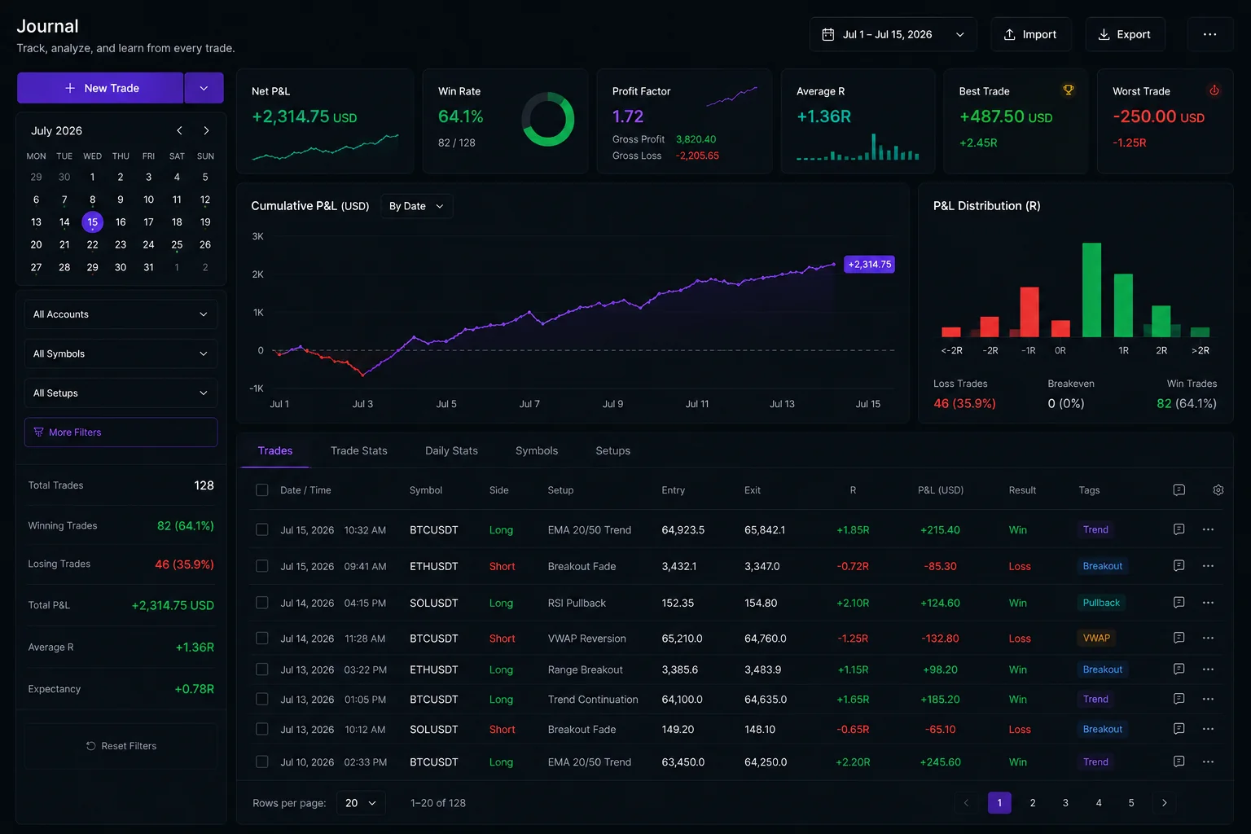
Task: Open row actions for SOLUSDT RSI Pullback trade
Action: tap(1208, 603)
